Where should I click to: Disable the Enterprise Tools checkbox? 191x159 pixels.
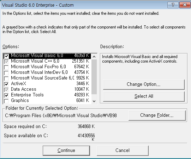[x=6, y=95]
